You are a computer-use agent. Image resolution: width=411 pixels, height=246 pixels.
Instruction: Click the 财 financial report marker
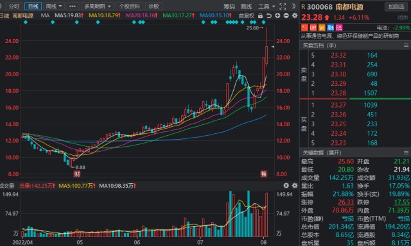click(x=77, y=174)
